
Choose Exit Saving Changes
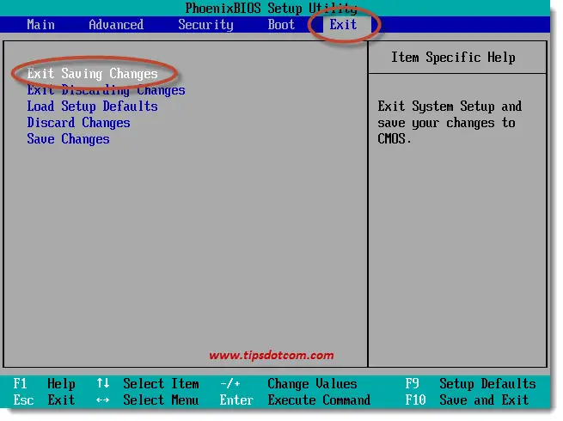tap(92, 74)
